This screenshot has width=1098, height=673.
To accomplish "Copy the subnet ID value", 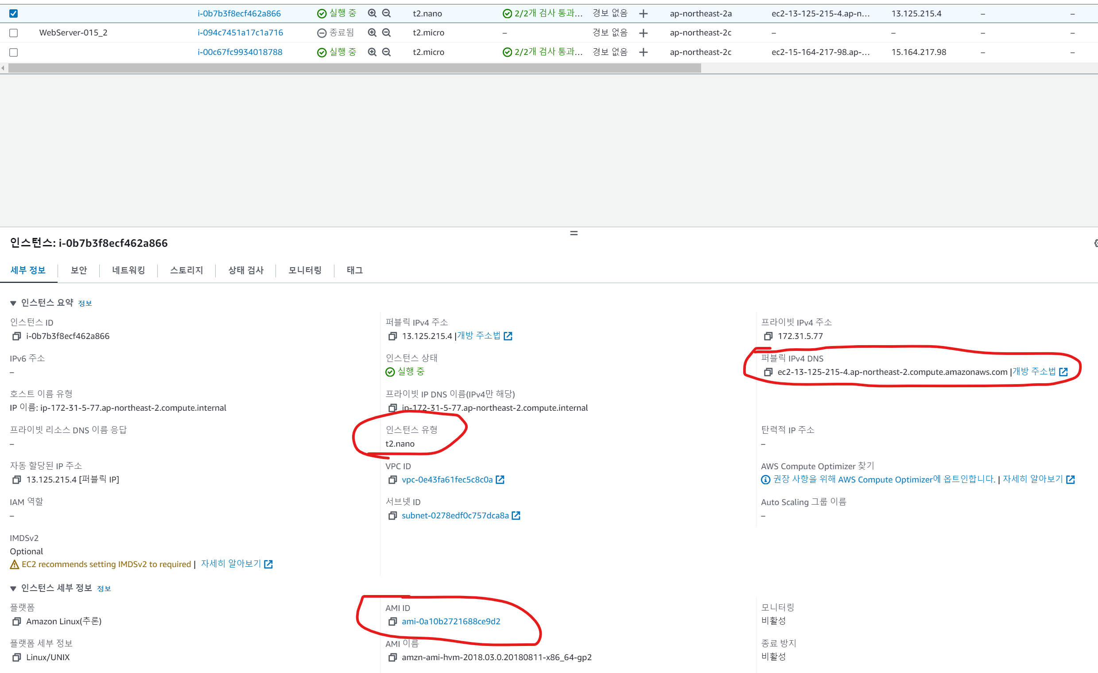I will [x=392, y=516].
